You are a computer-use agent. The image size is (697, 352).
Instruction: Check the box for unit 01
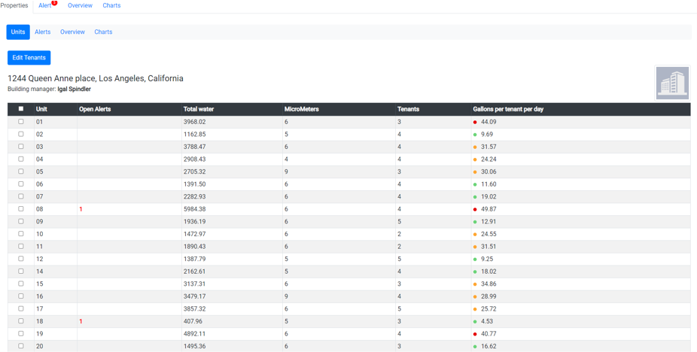coord(21,122)
